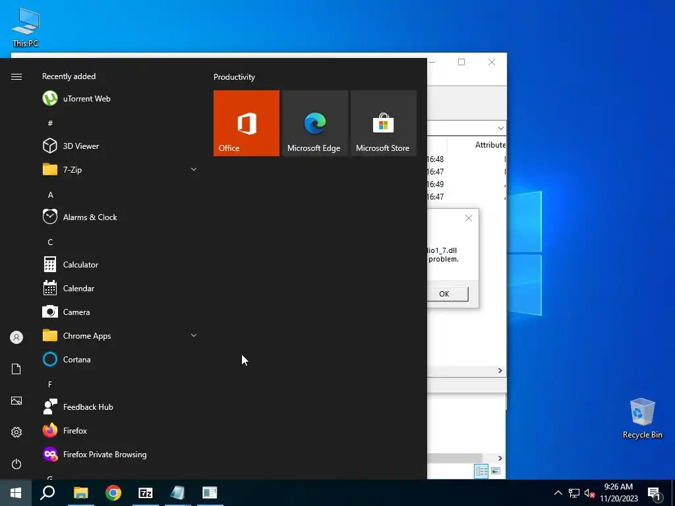Expand the Start menu hamburger button
This screenshot has width=675, height=506.
(16, 76)
